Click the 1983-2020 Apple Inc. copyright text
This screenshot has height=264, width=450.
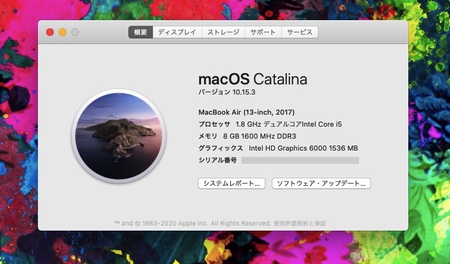[192, 223]
